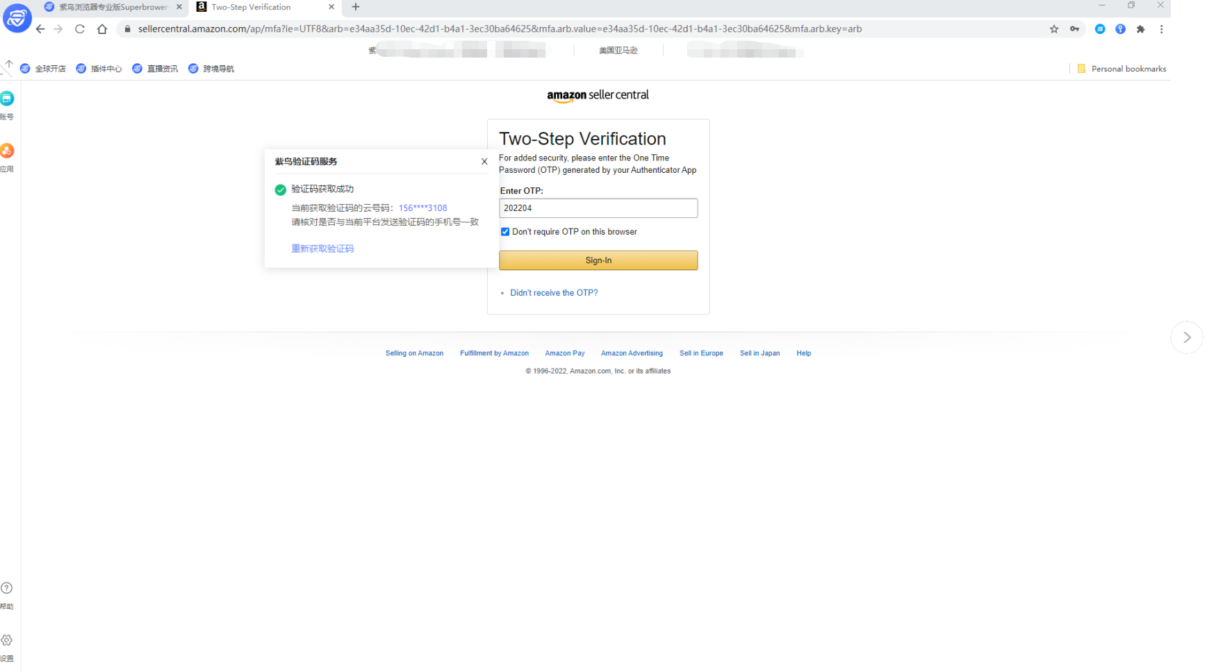1216x672 pixels.
Task: Close the 紫鸟验证码服务 popup
Action: point(484,162)
